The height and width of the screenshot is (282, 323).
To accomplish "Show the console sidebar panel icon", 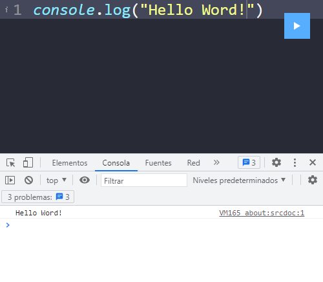I will click(x=10, y=180).
